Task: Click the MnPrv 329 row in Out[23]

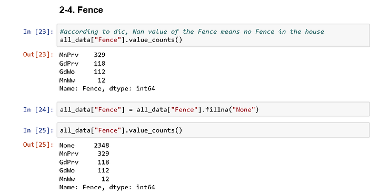Action: point(82,55)
